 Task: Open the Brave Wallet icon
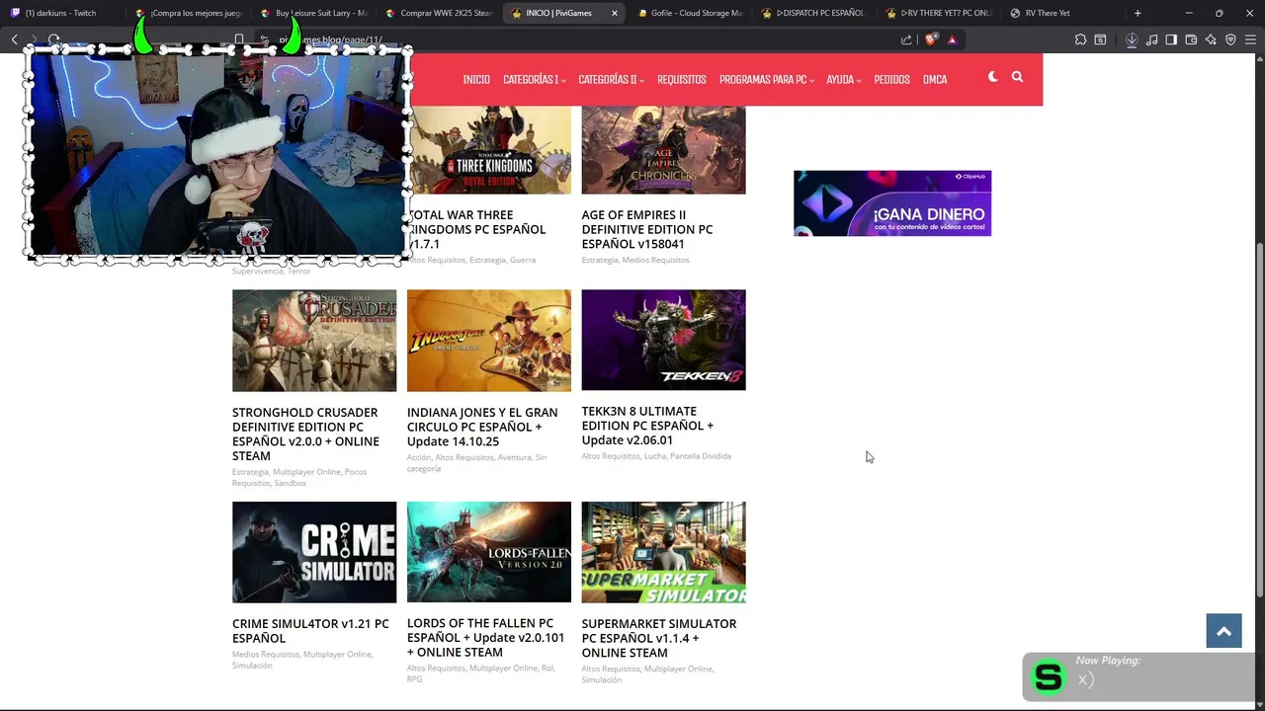click(x=1191, y=39)
